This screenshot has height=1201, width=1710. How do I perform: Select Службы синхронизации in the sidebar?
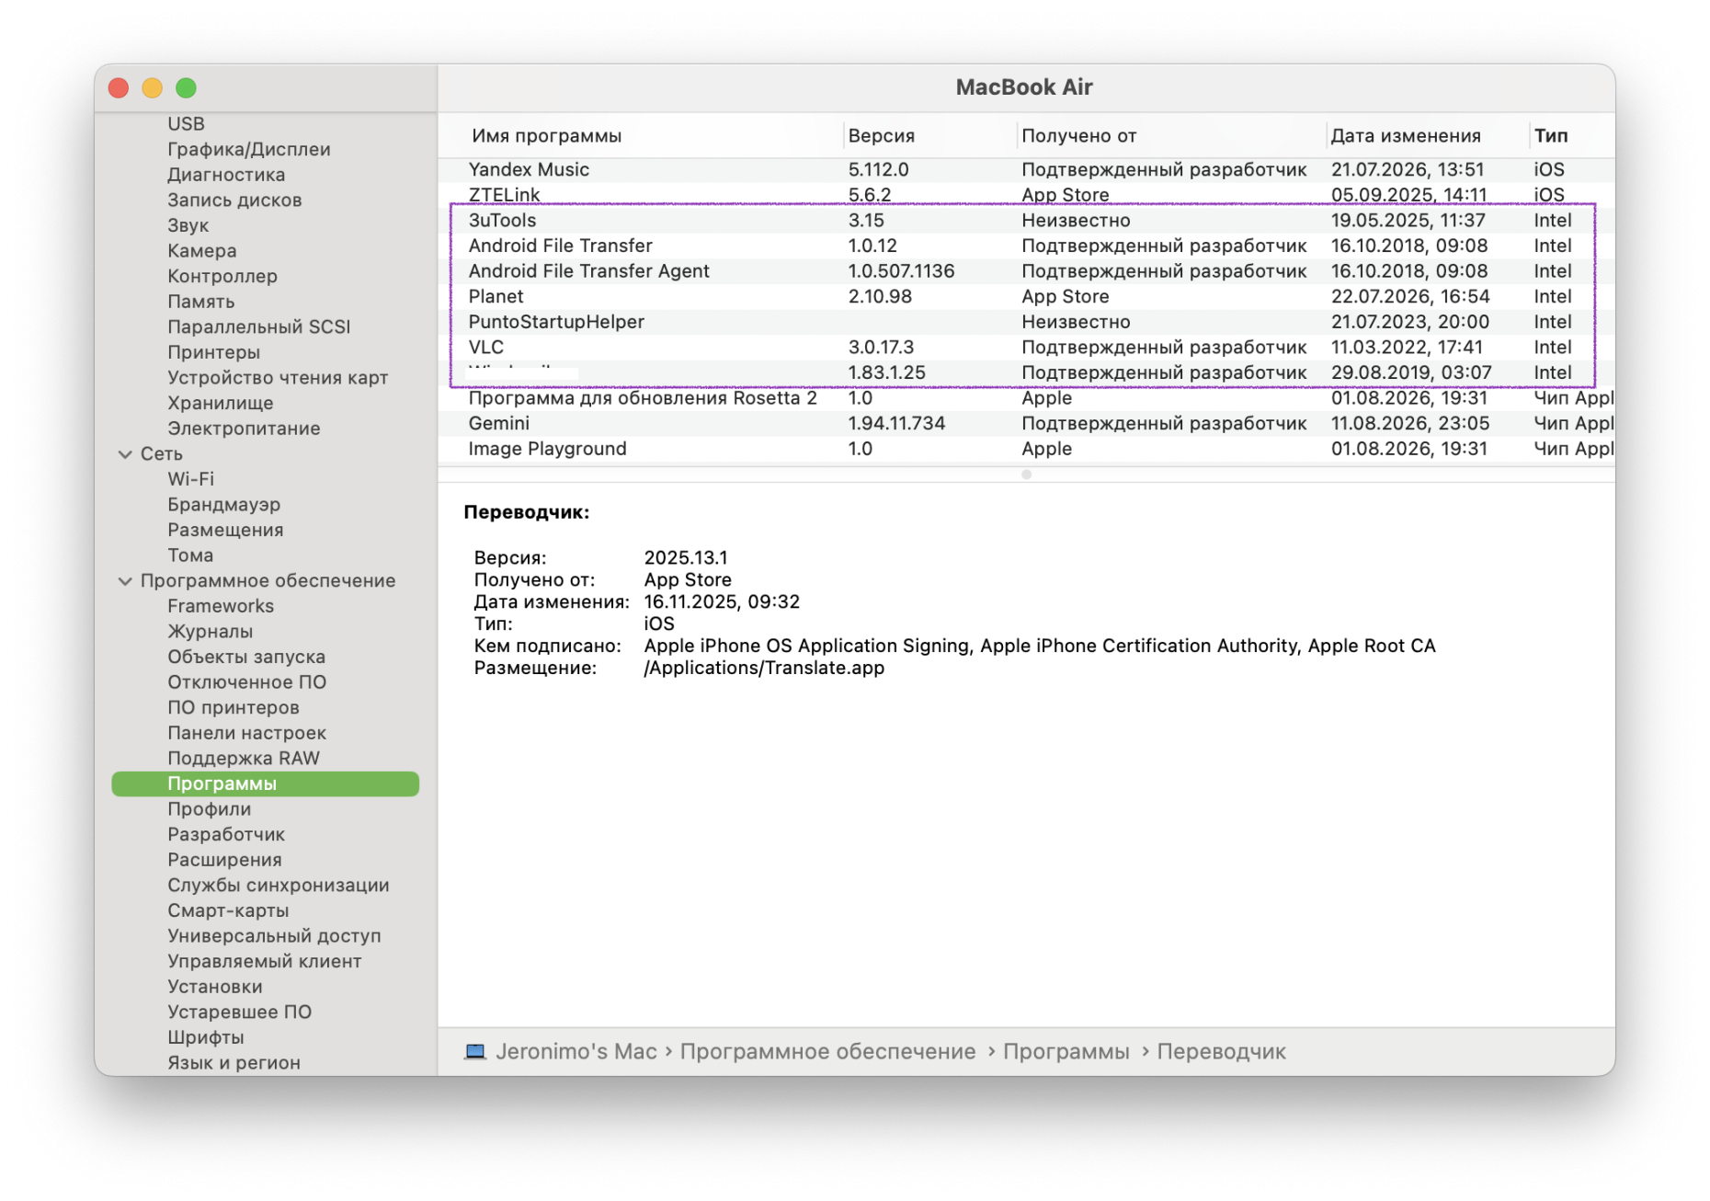pyautogui.click(x=278, y=886)
